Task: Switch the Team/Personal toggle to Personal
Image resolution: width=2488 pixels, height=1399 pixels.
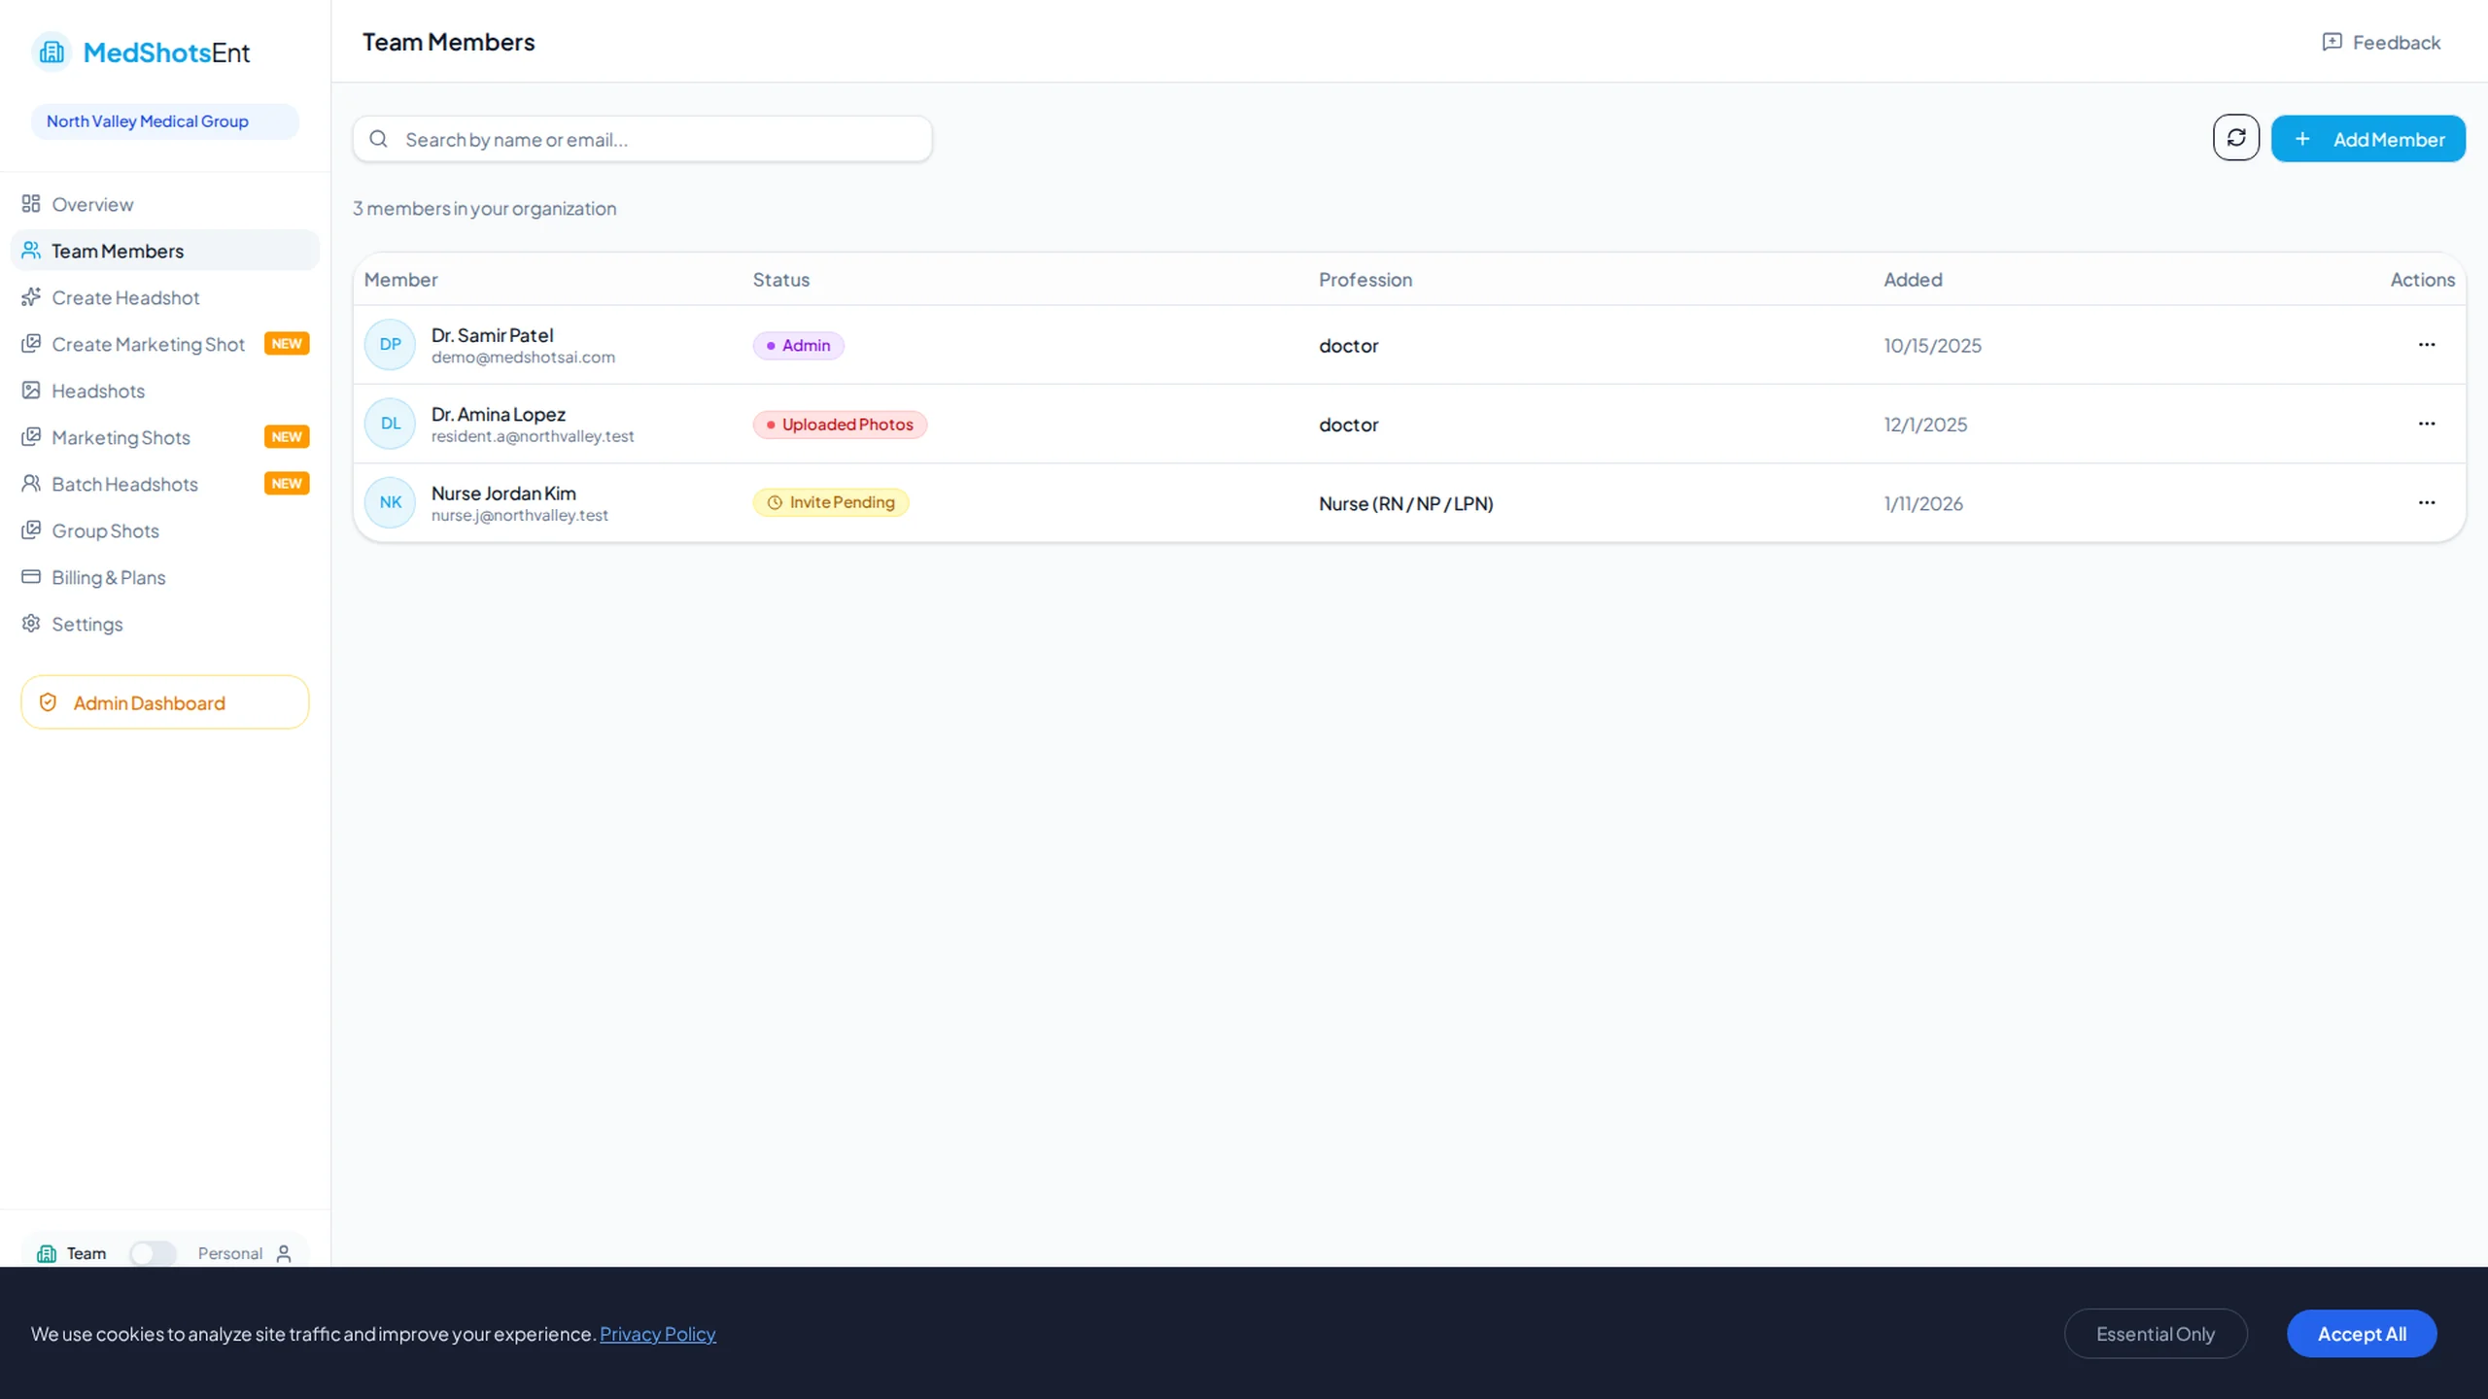Action: click(153, 1253)
